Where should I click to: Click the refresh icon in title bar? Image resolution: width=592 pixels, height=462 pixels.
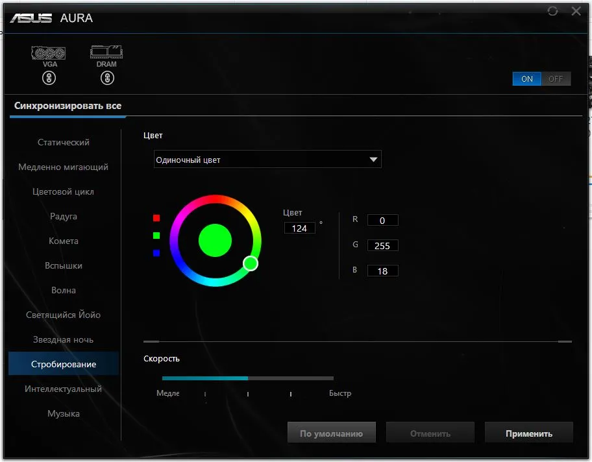click(x=553, y=11)
